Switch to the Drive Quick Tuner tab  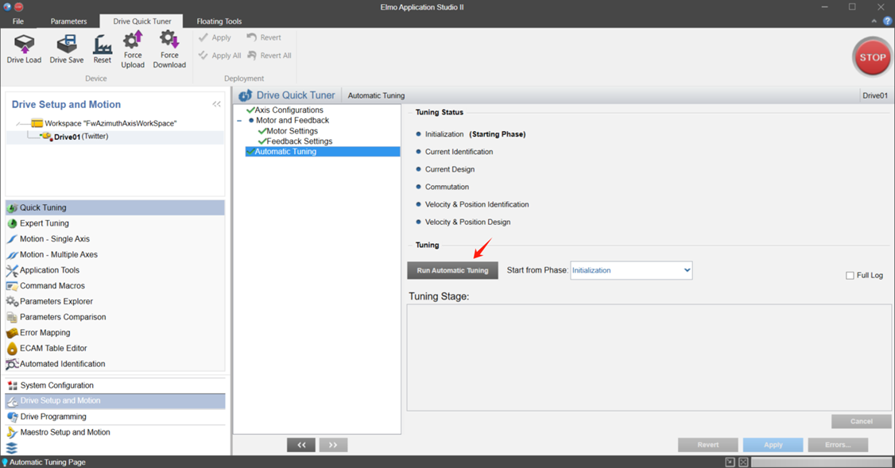[x=141, y=21]
